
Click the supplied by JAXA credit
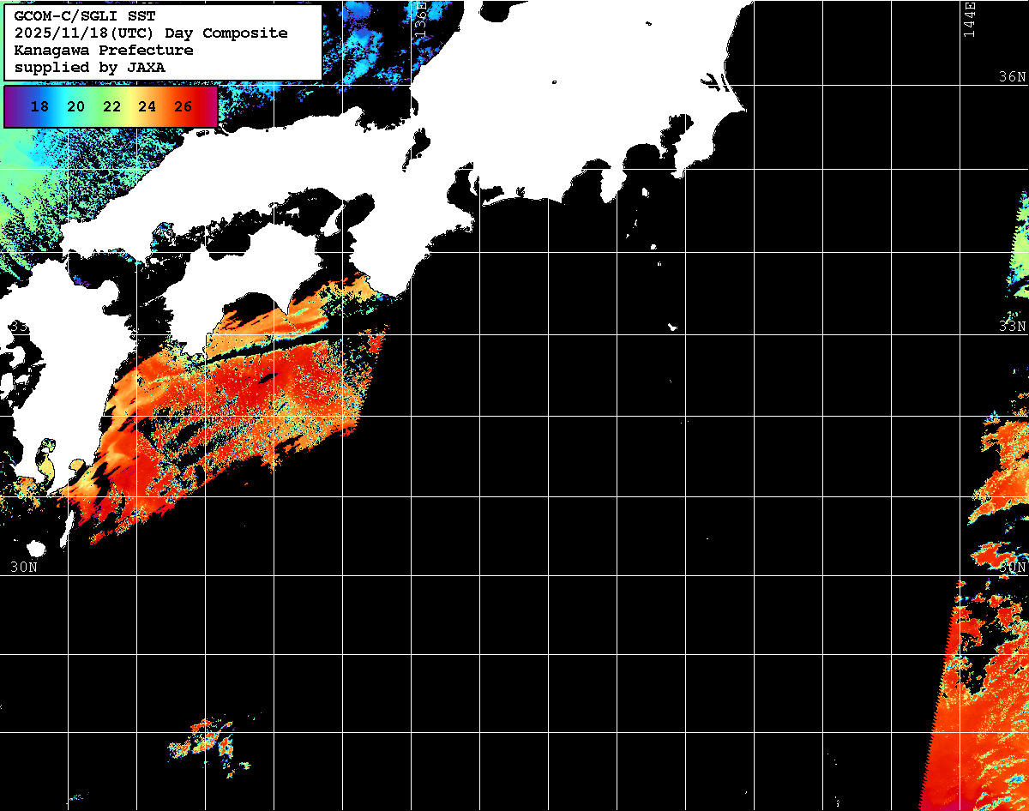coord(90,67)
